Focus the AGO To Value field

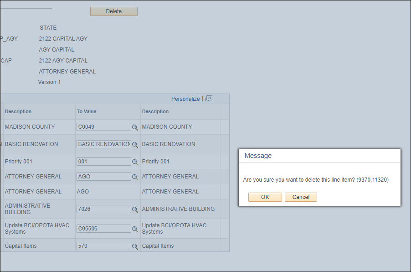(x=103, y=177)
